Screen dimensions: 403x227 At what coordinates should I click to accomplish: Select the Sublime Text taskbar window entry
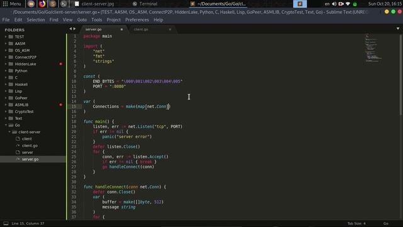218,4
